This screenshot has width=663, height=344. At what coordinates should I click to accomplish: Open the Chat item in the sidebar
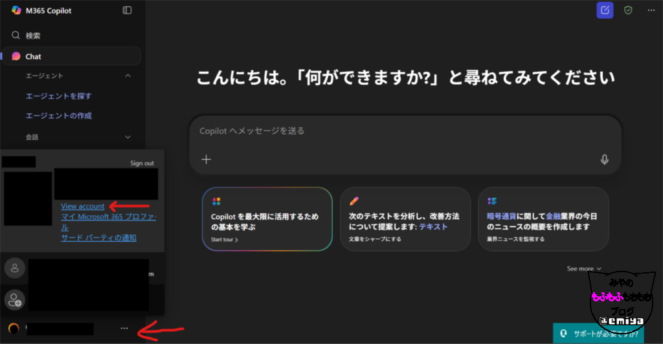point(71,56)
